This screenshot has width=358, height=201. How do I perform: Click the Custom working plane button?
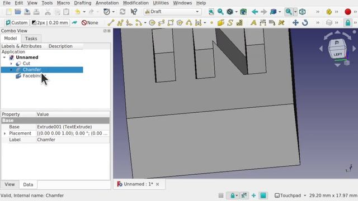pos(16,22)
